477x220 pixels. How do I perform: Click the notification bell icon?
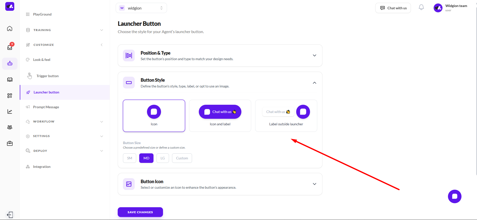(x=421, y=8)
